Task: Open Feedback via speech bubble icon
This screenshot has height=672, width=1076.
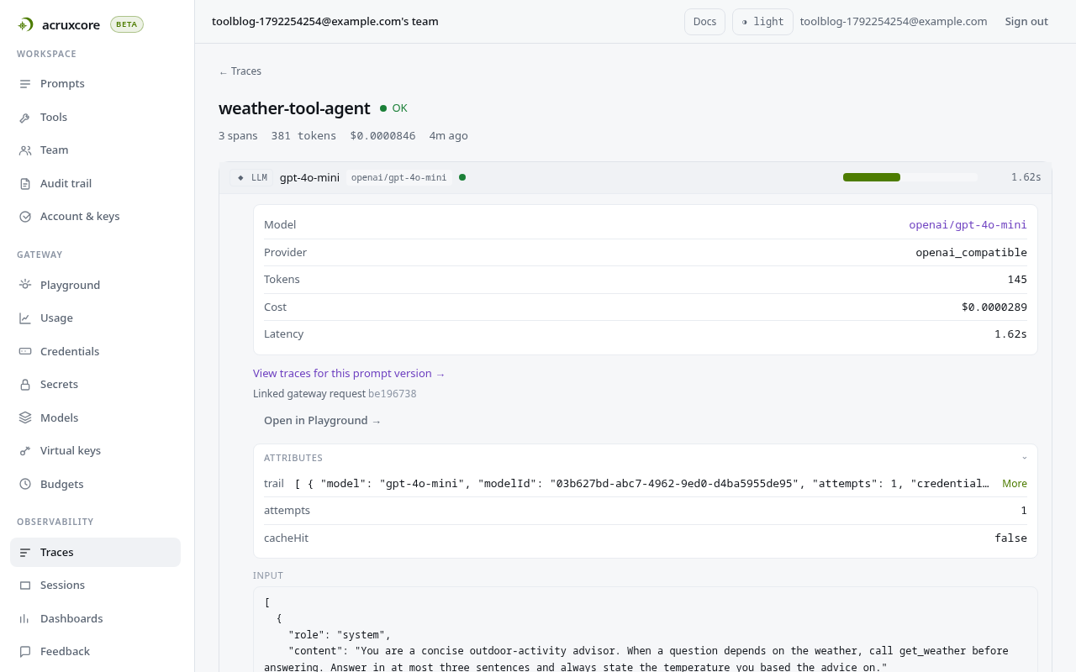Action: pos(25,652)
